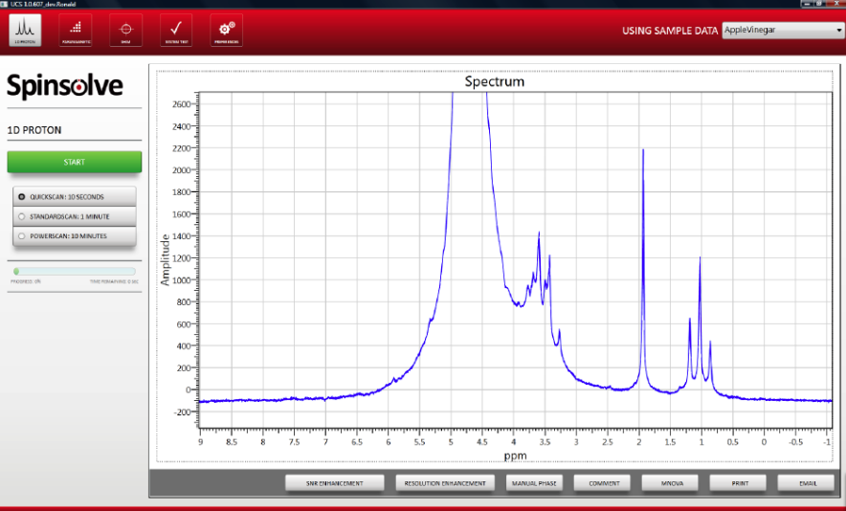Click the Spinsolve logo
Screen dimensions: 846x511
65,87
